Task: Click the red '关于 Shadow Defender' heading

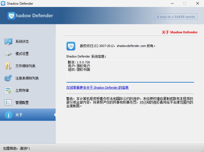Action: 180,32
